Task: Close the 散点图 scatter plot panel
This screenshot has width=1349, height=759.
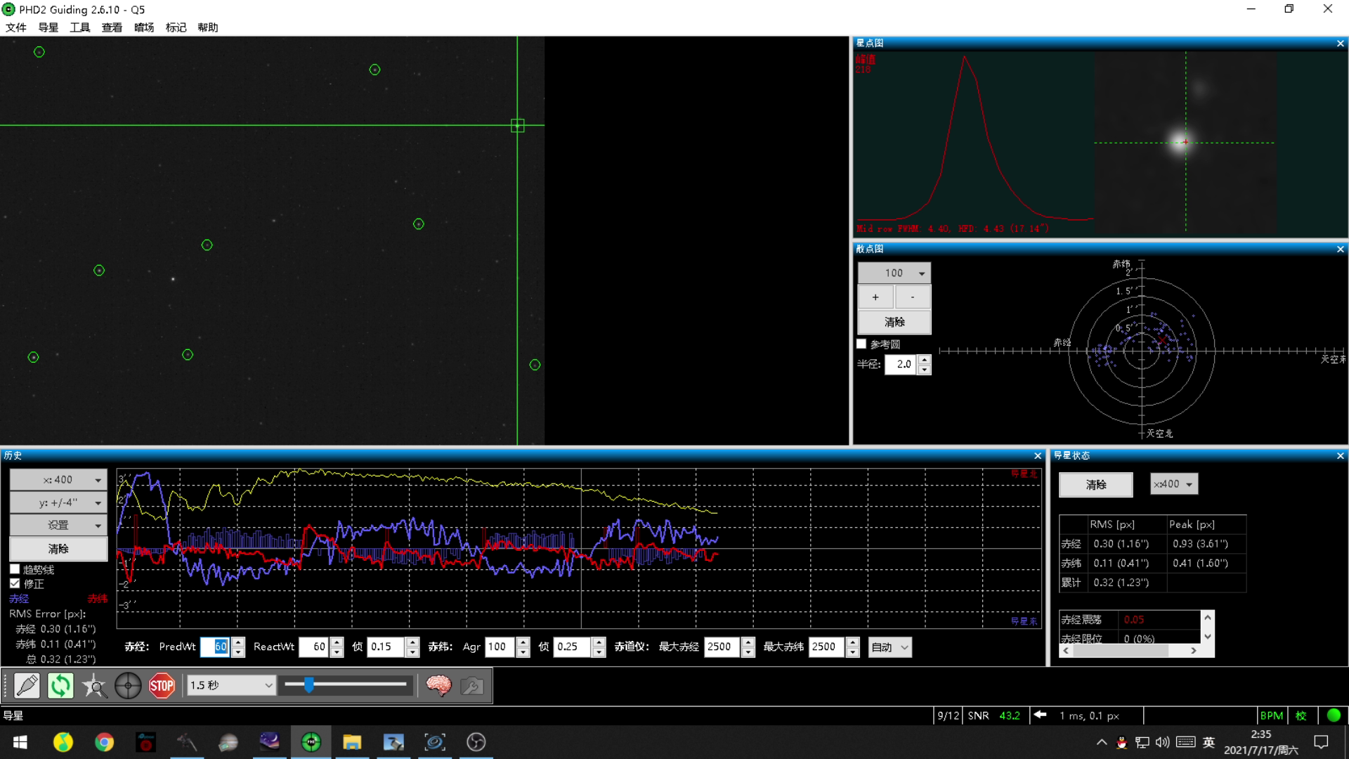Action: [x=1340, y=249]
